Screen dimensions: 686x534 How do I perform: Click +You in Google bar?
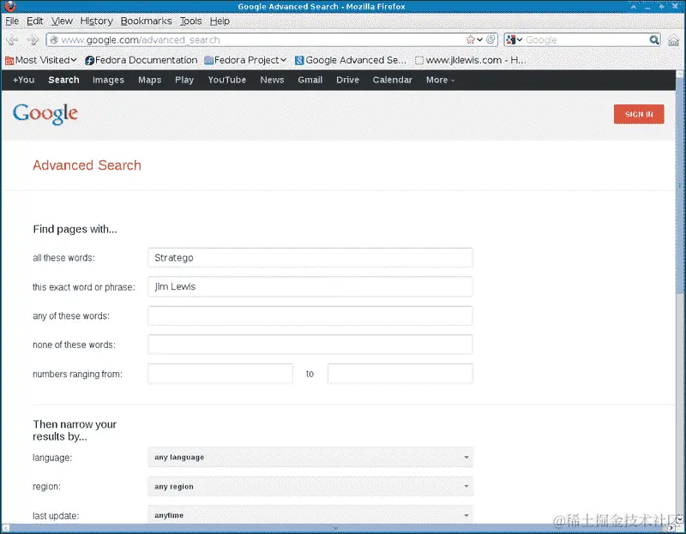pyautogui.click(x=24, y=80)
